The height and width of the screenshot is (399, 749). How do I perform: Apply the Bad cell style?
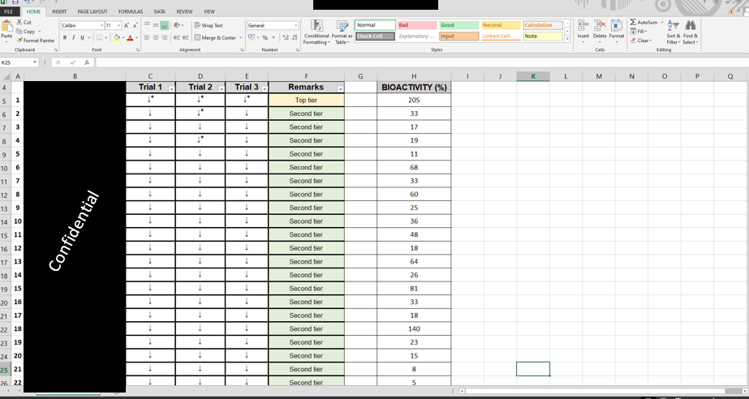click(x=417, y=25)
